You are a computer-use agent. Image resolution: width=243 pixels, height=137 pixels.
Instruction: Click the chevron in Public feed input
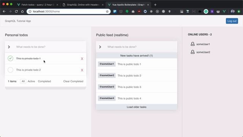pyautogui.click(x=100, y=47)
